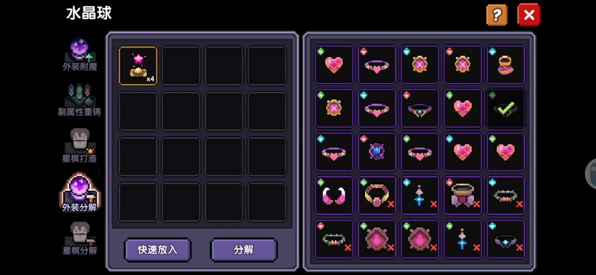Select the golden pouch ring item in top row
596x275 pixels.
pos(506,64)
